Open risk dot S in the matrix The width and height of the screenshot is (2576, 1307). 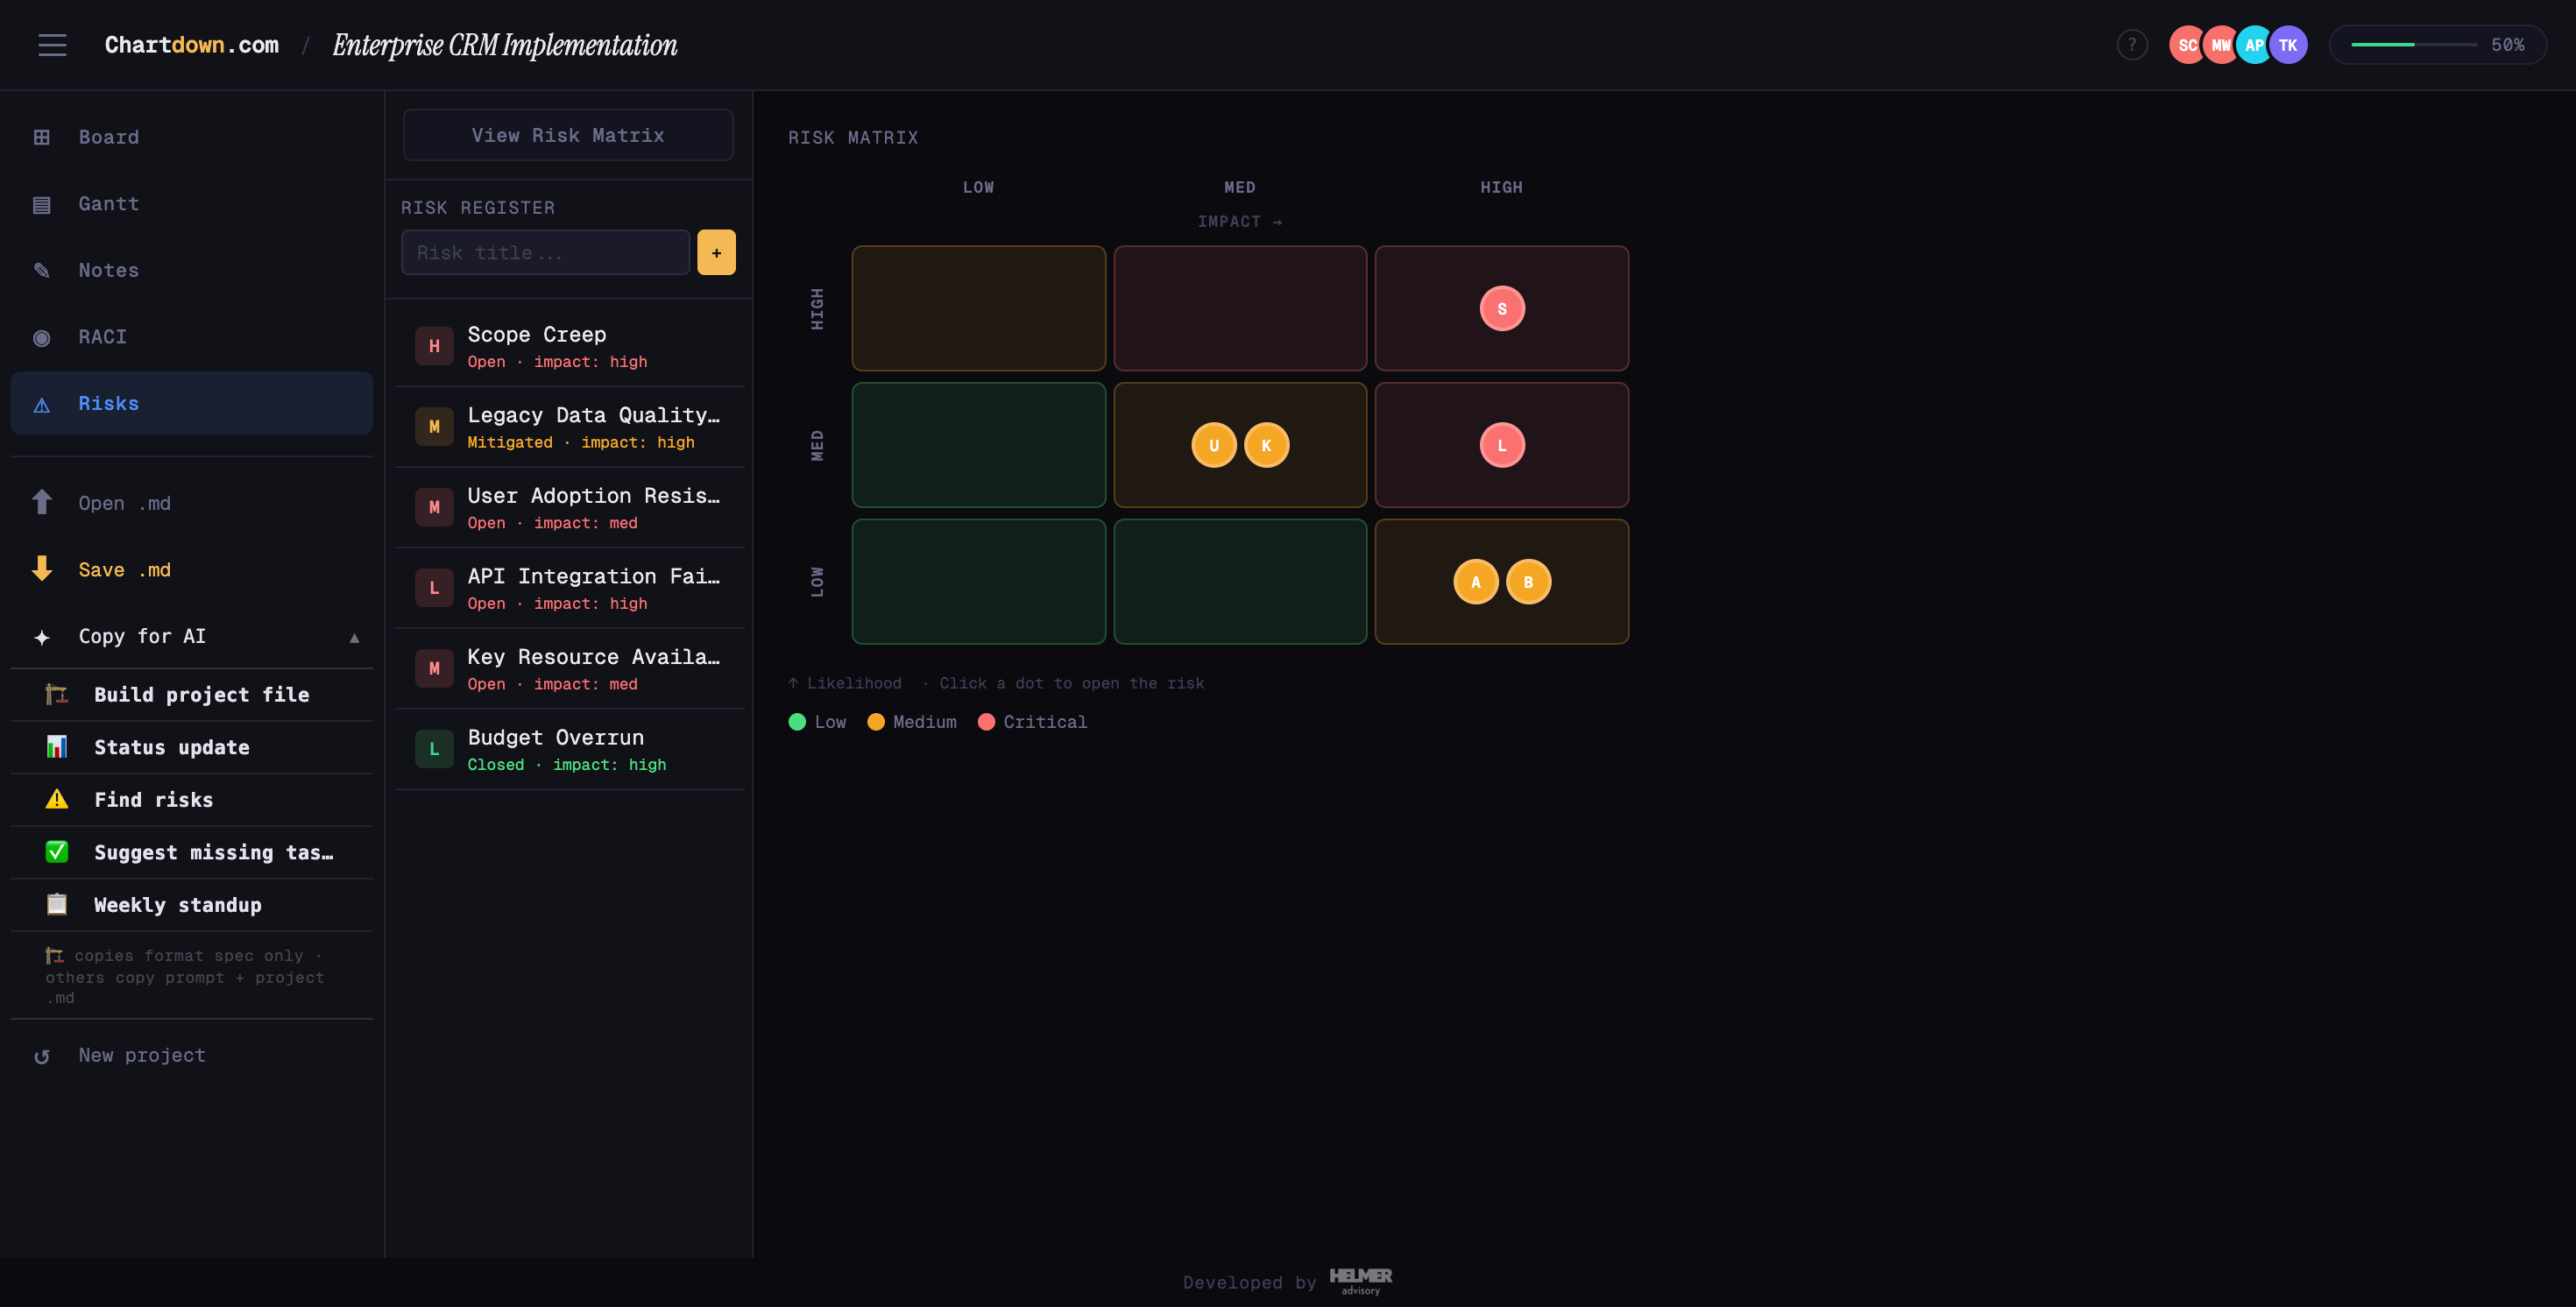pos(1501,308)
